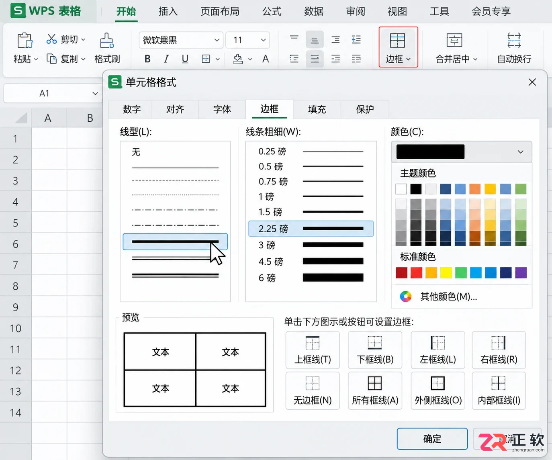
Task: Switch to the 公式 ribbon tab
Action: pos(272,11)
